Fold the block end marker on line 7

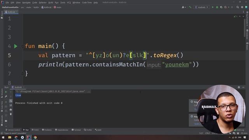(x=23, y=73)
